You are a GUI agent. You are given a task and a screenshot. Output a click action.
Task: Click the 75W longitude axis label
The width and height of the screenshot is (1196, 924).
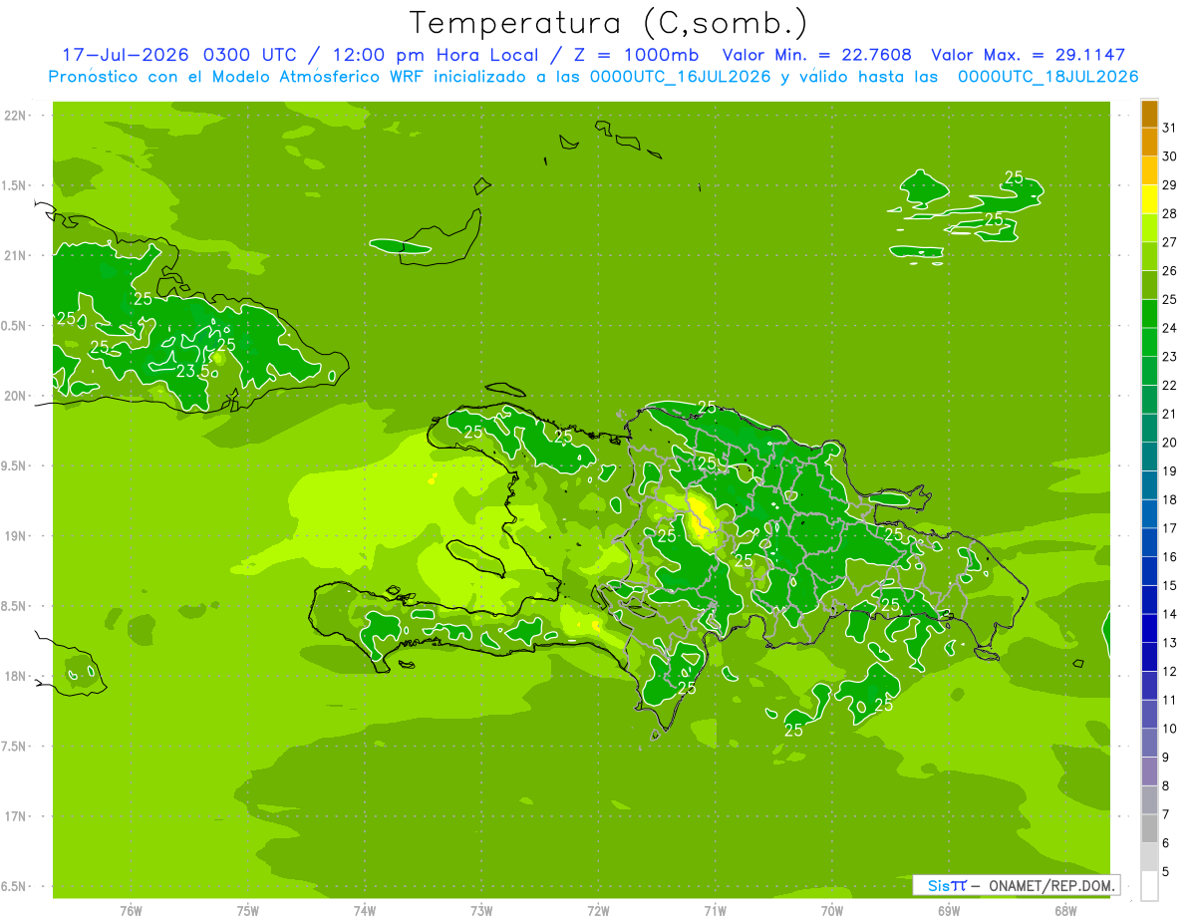click(247, 910)
